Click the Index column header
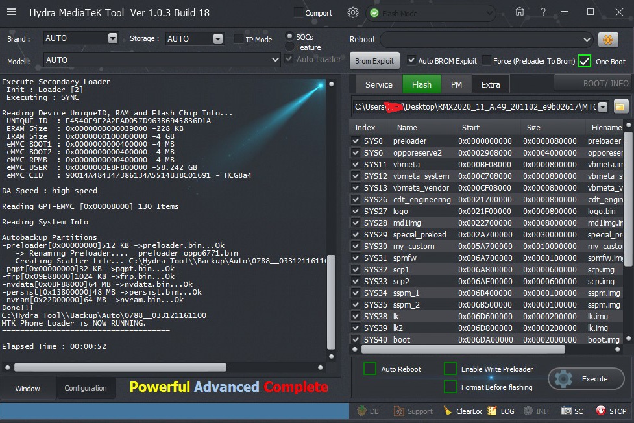The image size is (634, 423). (365, 127)
